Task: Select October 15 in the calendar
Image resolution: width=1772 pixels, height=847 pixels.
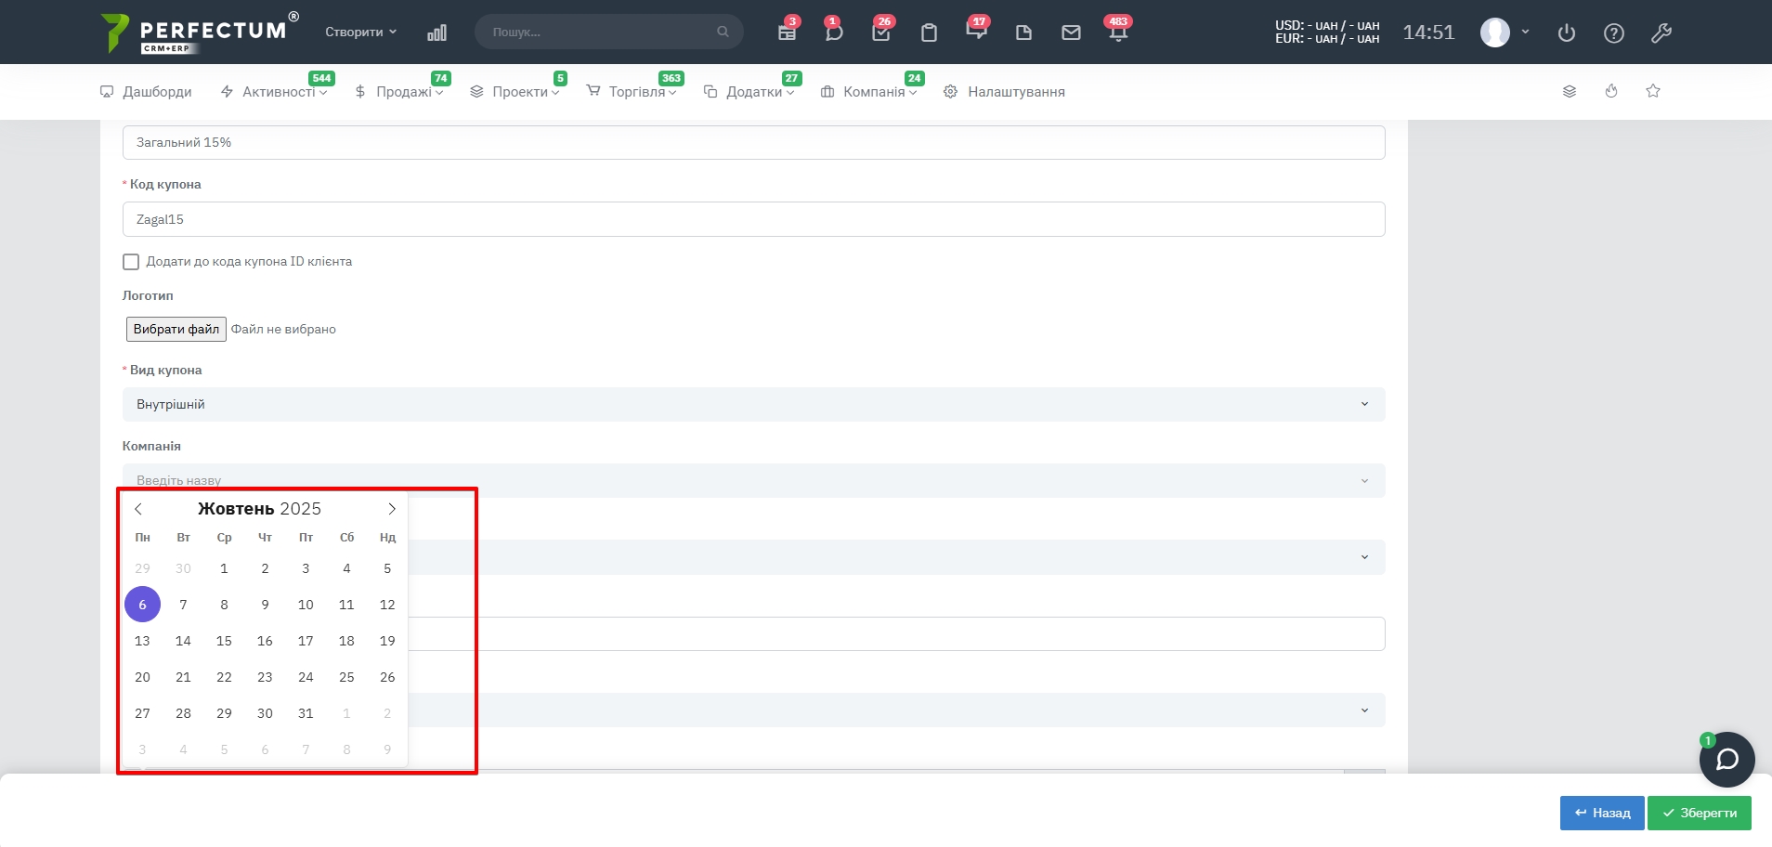Action: [224, 641]
